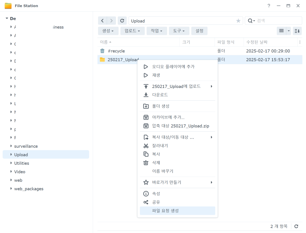Sort by 크기 column header
This screenshot has height=233, width=306.
(197, 42)
